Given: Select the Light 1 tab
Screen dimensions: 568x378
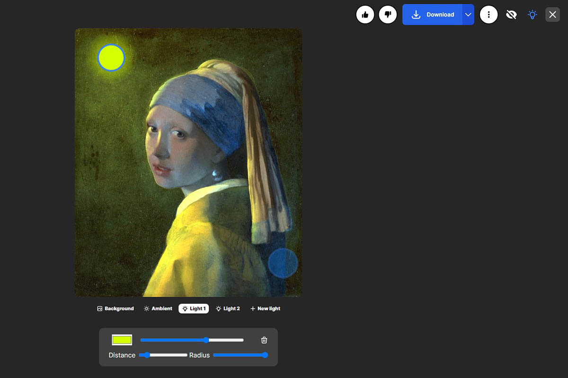Looking at the screenshot, I should pos(194,309).
